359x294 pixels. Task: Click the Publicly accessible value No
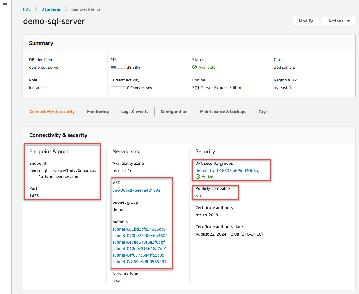point(198,196)
